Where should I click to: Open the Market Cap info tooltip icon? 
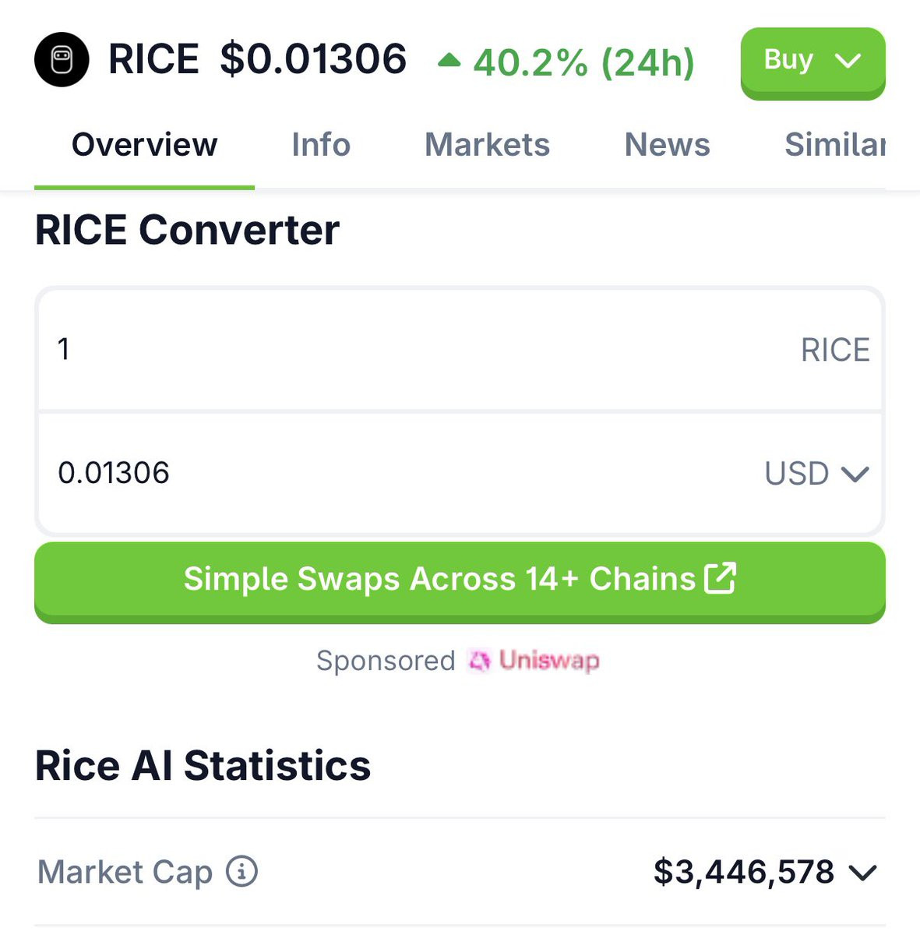click(241, 871)
